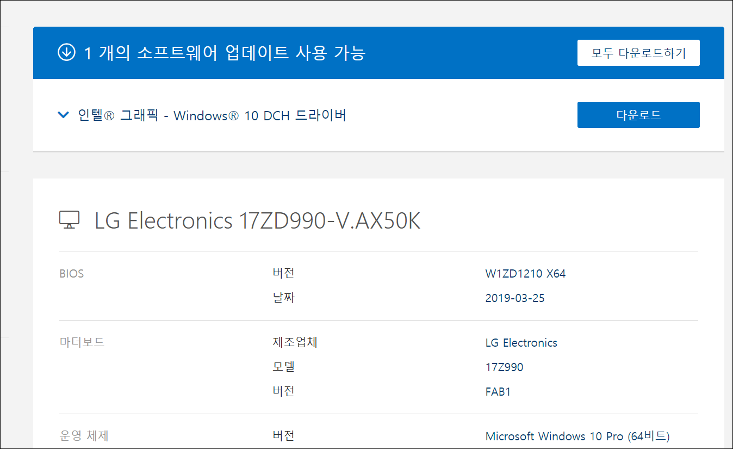Click the 마더보드 section label
The width and height of the screenshot is (733, 449).
point(82,342)
